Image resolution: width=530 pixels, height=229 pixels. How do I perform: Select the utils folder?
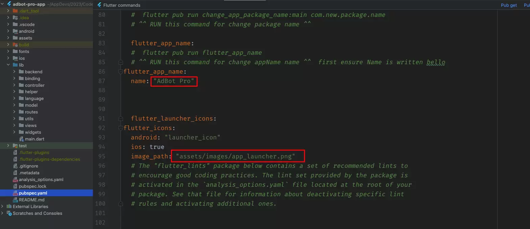click(x=29, y=119)
